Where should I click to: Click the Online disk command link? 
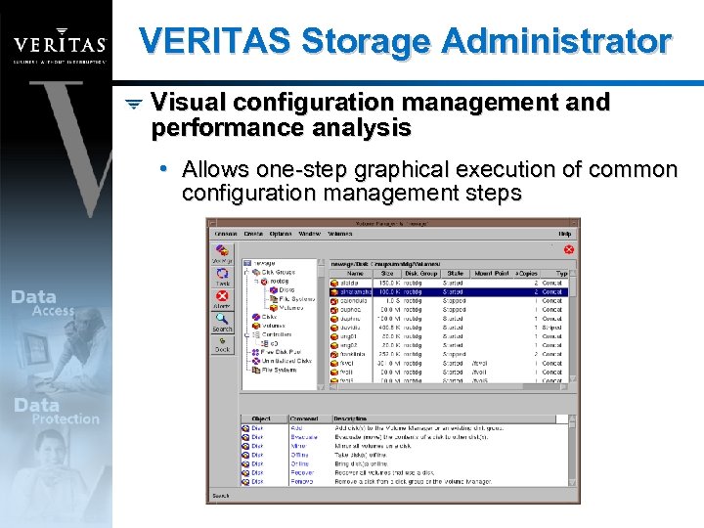pos(300,463)
